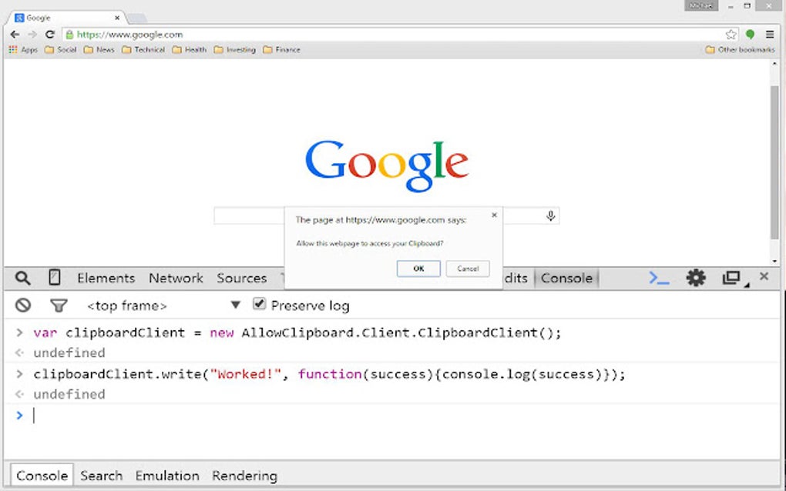Change the DevTools dock position

pyautogui.click(x=731, y=278)
